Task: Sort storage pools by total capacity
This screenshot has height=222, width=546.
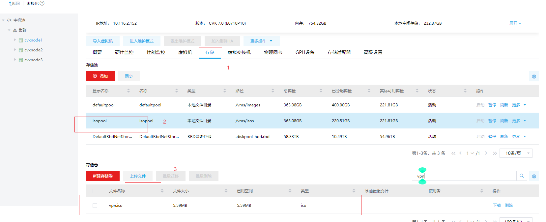Action: point(321,91)
